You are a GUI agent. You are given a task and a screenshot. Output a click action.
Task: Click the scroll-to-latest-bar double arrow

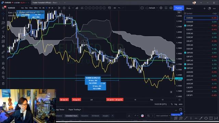click(x=171, y=92)
